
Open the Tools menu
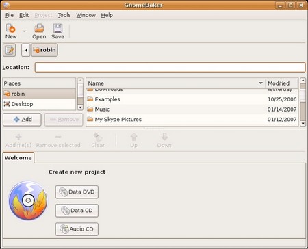click(64, 15)
